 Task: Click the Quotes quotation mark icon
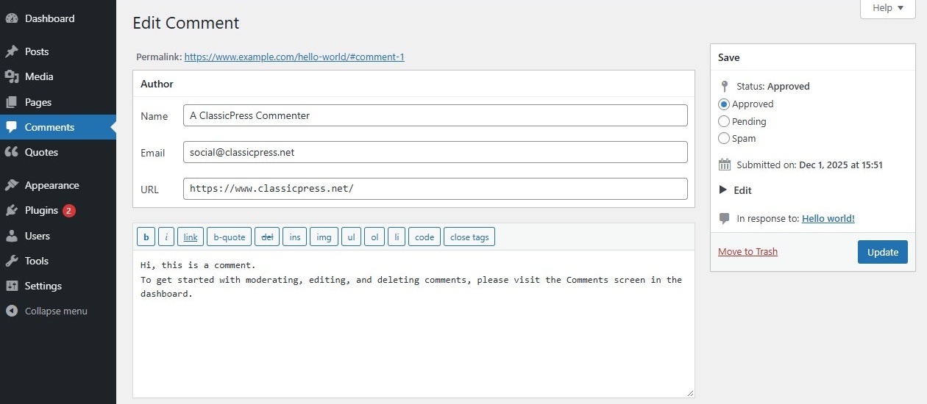[12, 152]
